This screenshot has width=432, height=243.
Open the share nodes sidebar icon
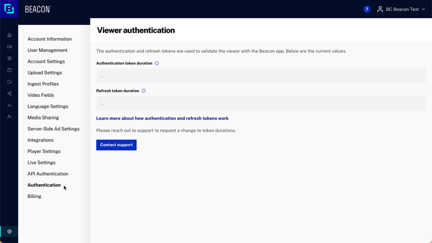(x=9, y=93)
